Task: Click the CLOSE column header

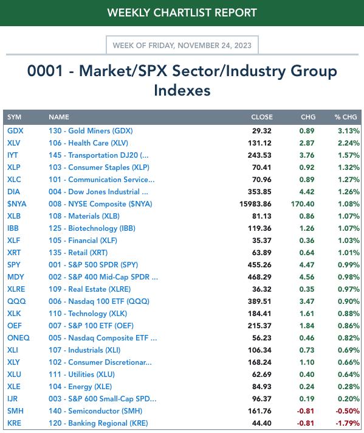Action: click(x=261, y=117)
